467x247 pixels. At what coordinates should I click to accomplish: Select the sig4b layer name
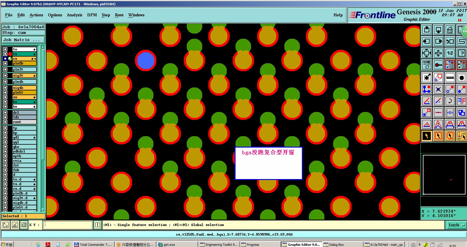click(24, 88)
